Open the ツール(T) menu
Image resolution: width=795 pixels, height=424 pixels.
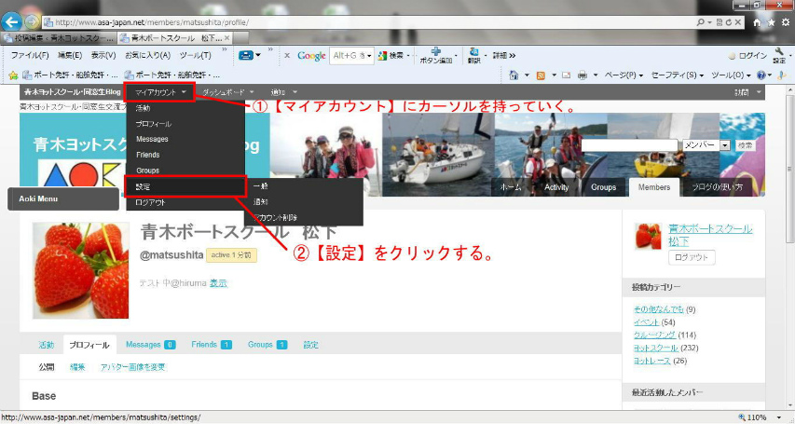click(195, 55)
